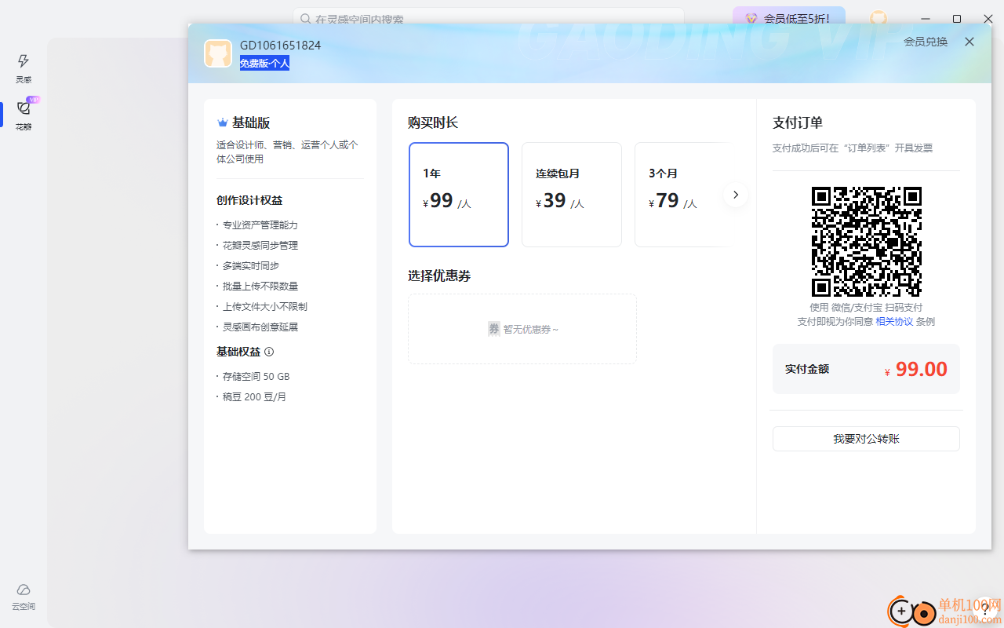The width and height of the screenshot is (1004, 628).
Task: Show more purchase duration options arrow
Action: 735,195
